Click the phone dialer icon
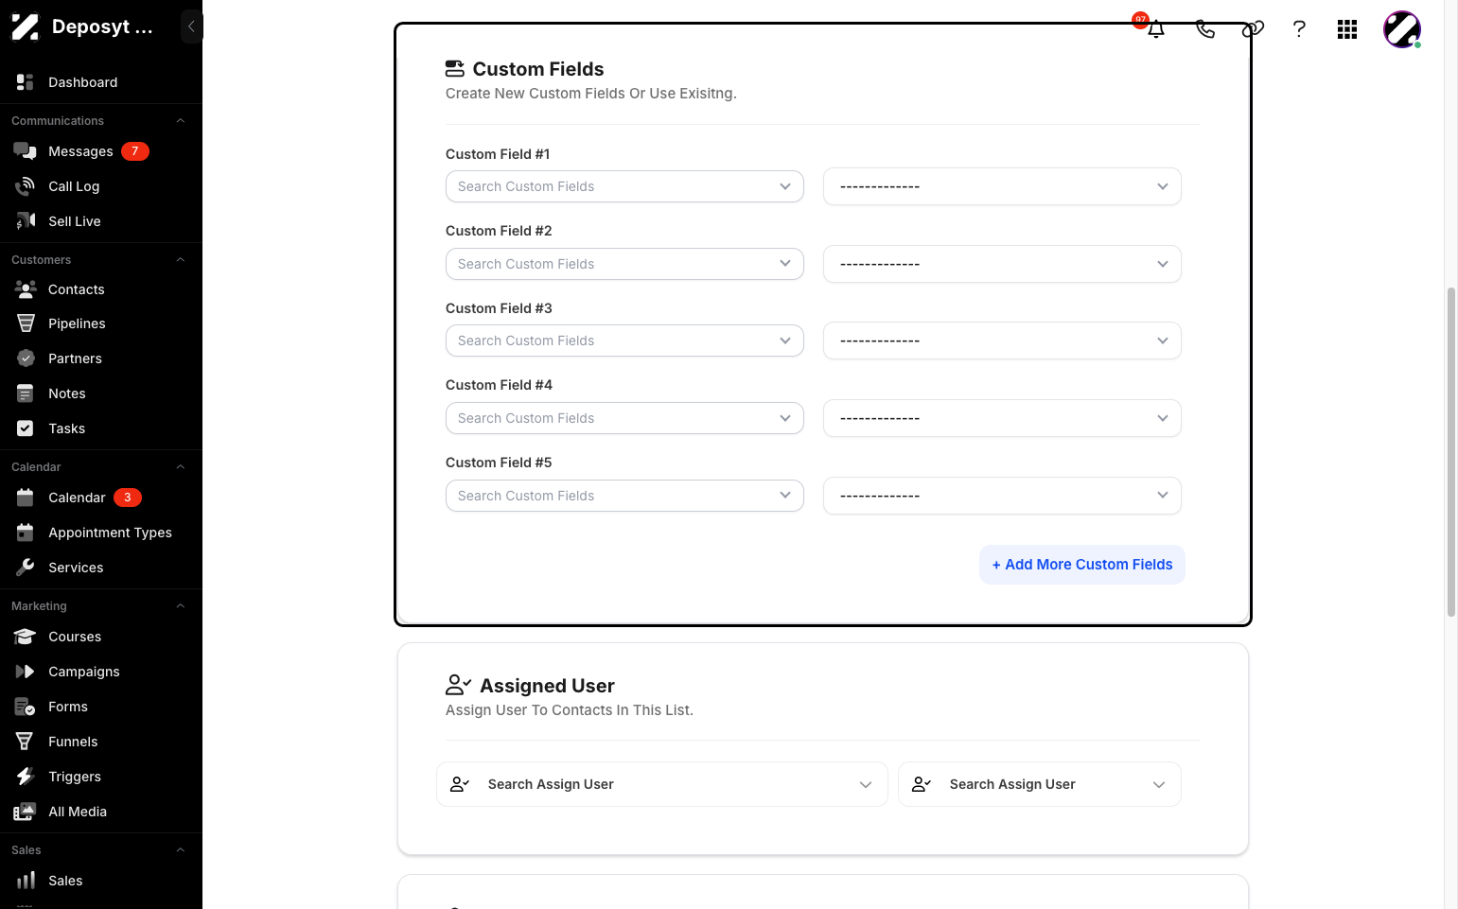Image resolution: width=1458 pixels, height=909 pixels. point(1204,29)
